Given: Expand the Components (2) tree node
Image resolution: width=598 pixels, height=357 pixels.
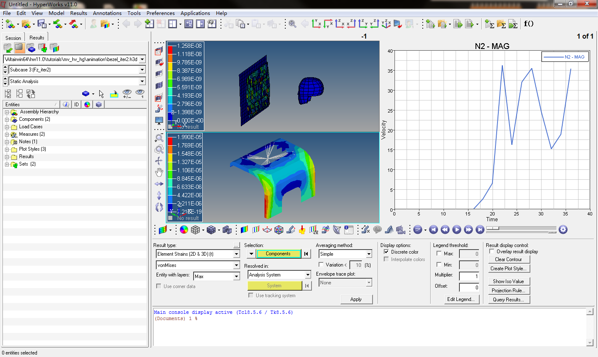Looking at the screenshot, I should (x=7, y=120).
